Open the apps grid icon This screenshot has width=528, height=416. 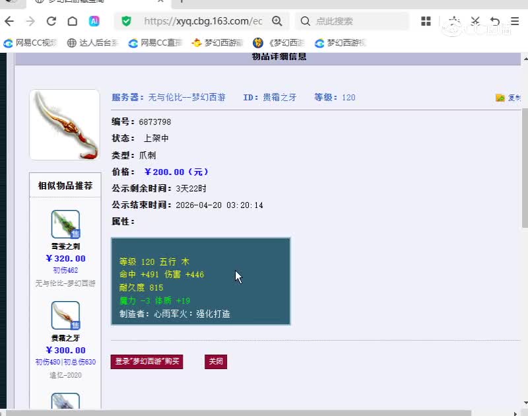[x=426, y=21]
